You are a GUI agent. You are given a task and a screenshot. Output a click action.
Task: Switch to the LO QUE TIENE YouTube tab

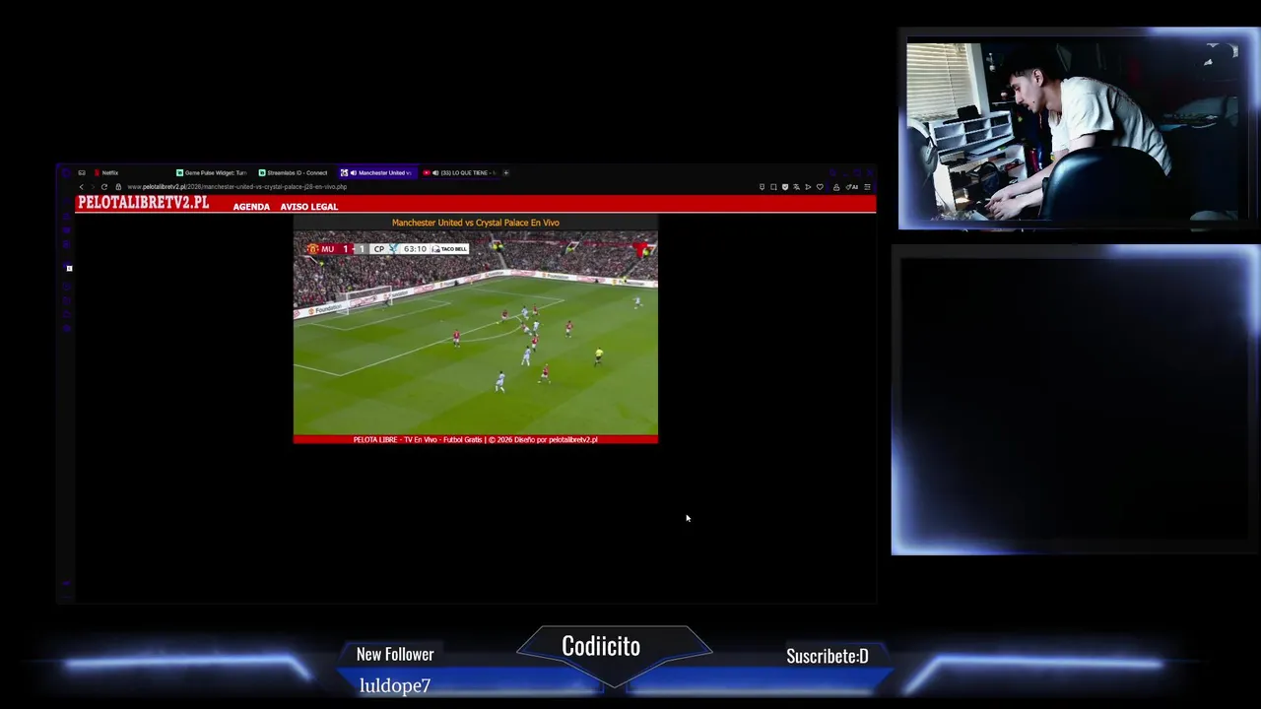click(x=460, y=172)
